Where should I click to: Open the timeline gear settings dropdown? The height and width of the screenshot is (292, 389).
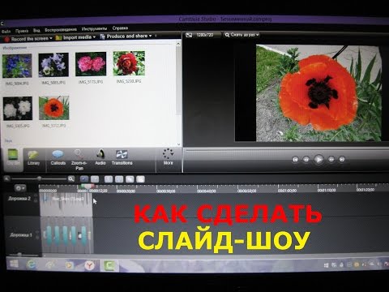click(20, 188)
